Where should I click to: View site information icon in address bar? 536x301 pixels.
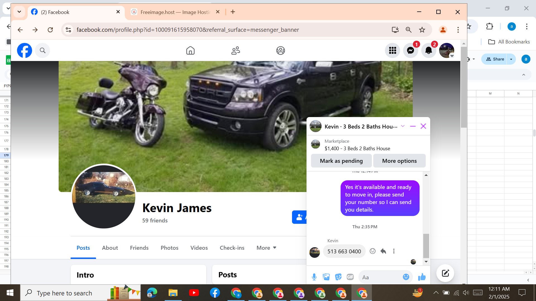68,30
